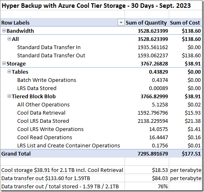The width and height of the screenshot is (204, 192).
Task: Select Cool Read Operations label
Action: tap(45, 138)
